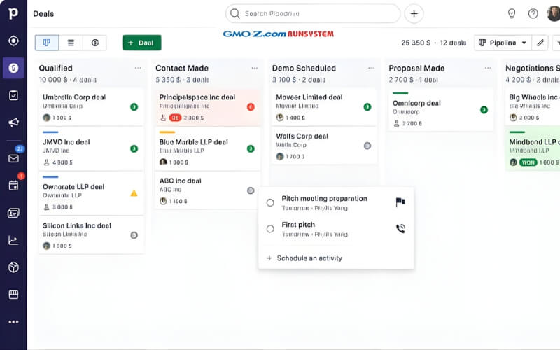
Task: Click grey activity indicator on ABC Inc deal
Action: tap(251, 190)
